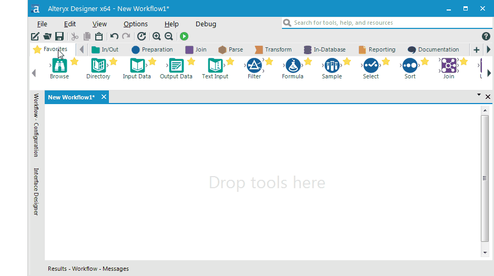Toggle the favorite star on Text Input tool

230,62
